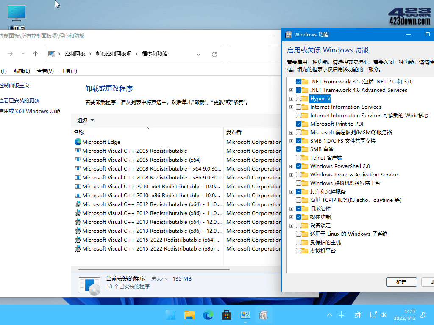Sort by the Name column header

147,132
